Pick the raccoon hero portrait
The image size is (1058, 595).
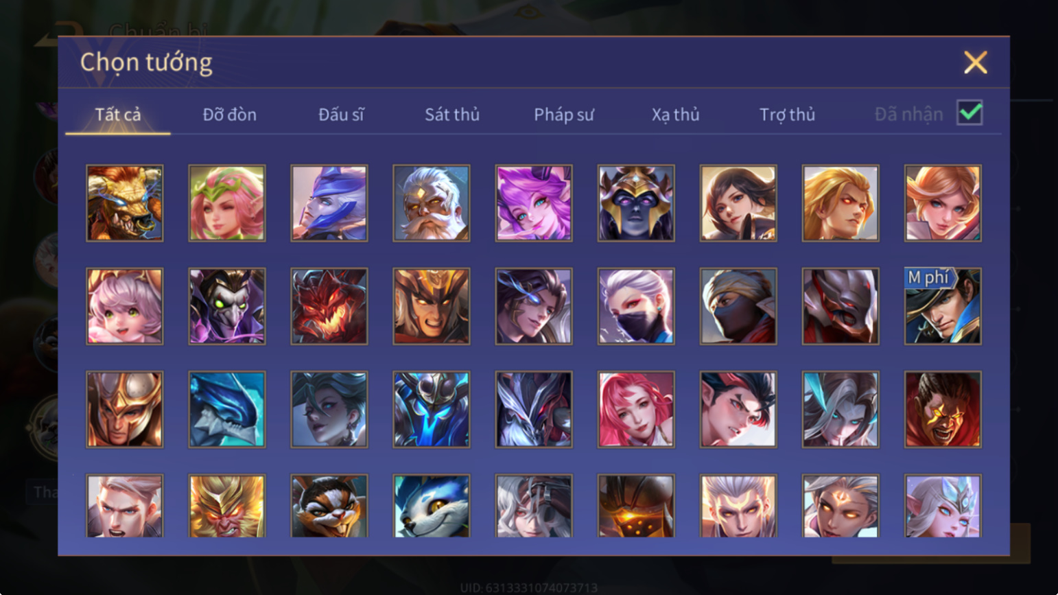click(x=329, y=506)
